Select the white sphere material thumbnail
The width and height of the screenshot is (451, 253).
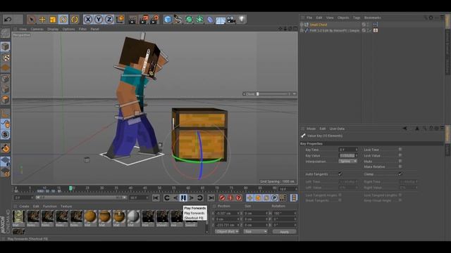[x=133, y=216]
